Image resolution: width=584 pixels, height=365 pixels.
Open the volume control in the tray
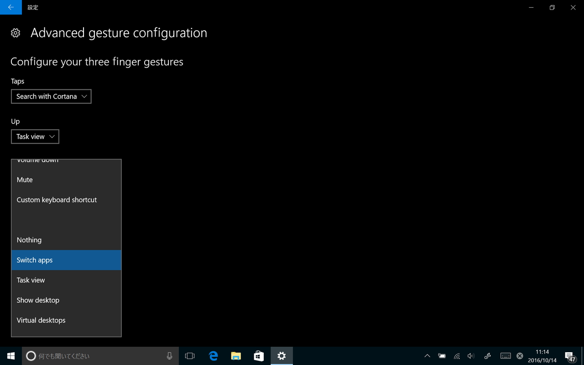point(471,356)
